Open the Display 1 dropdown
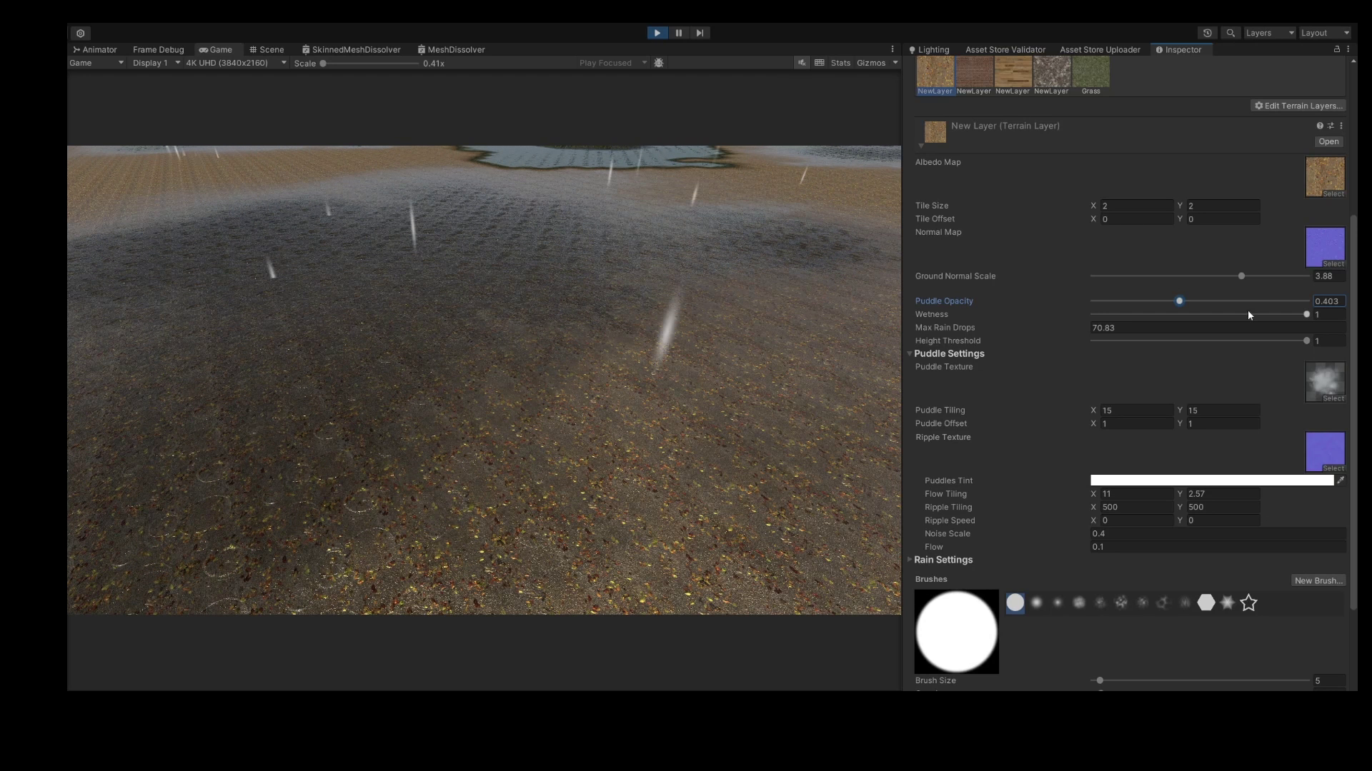 click(156, 63)
